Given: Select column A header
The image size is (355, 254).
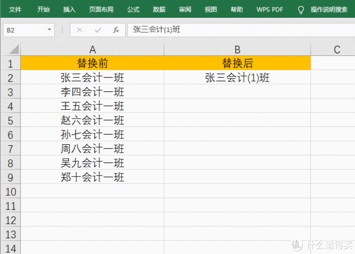Looking at the screenshot, I should (92, 50).
